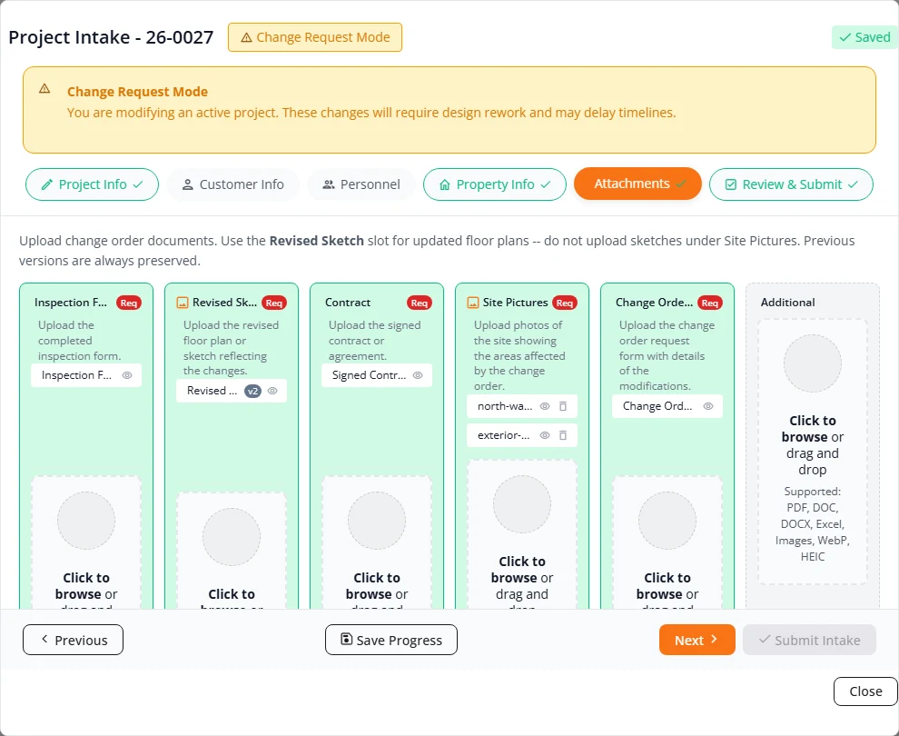The width and height of the screenshot is (899, 736).
Task: Select the Attachments tab
Action: click(637, 184)
